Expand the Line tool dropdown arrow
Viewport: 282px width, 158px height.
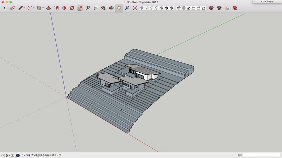[x=24, y=7]
